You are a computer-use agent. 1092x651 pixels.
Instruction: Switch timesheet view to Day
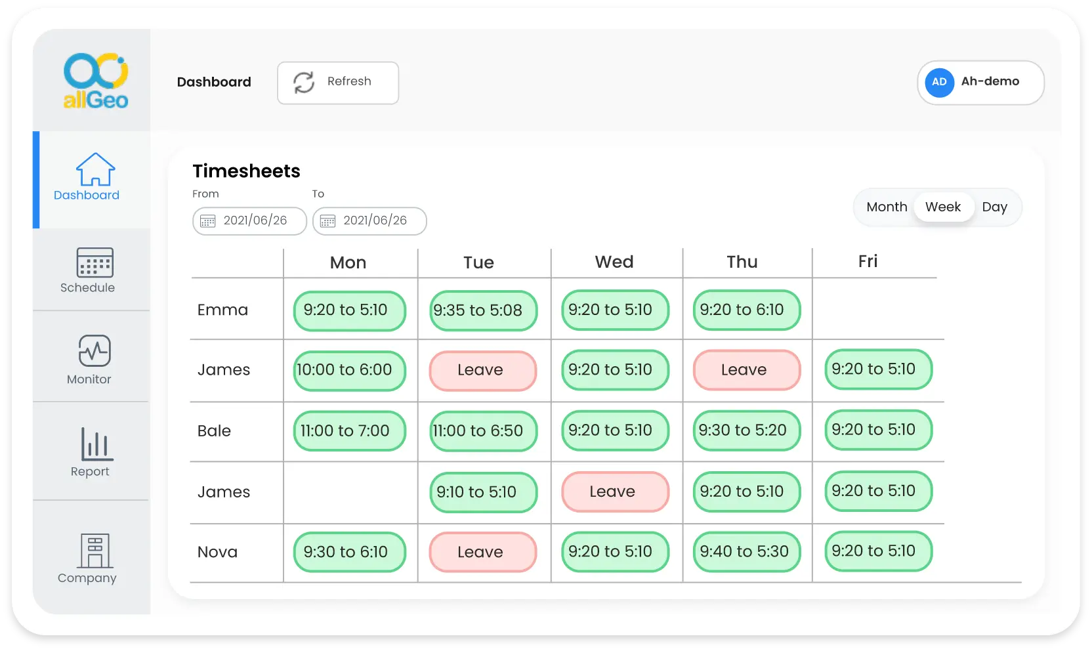tap(996, 207)
